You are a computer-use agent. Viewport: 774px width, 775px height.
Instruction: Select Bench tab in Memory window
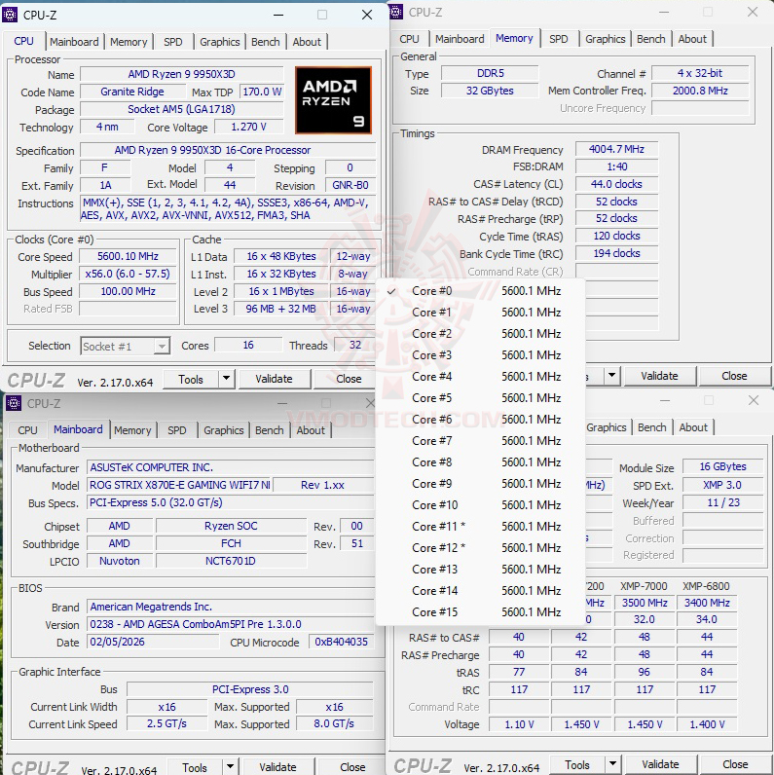tap(651, 39)
